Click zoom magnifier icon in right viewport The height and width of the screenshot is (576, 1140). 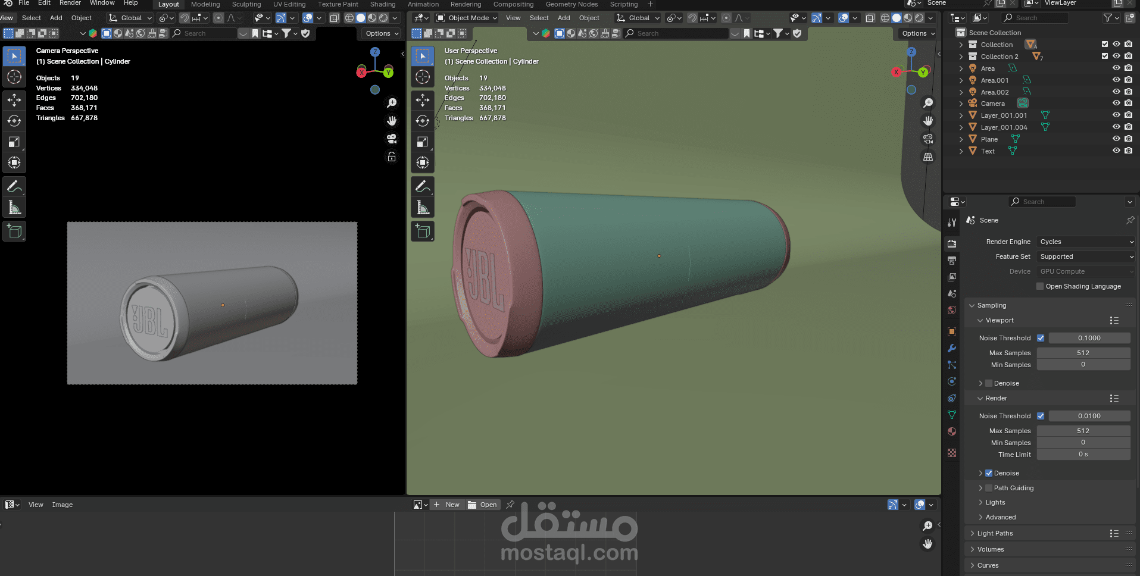[x=928, y=103]
